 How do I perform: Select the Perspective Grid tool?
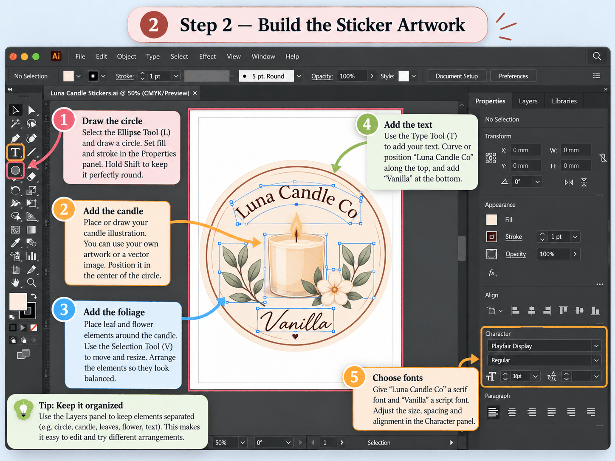coord(31,216)
